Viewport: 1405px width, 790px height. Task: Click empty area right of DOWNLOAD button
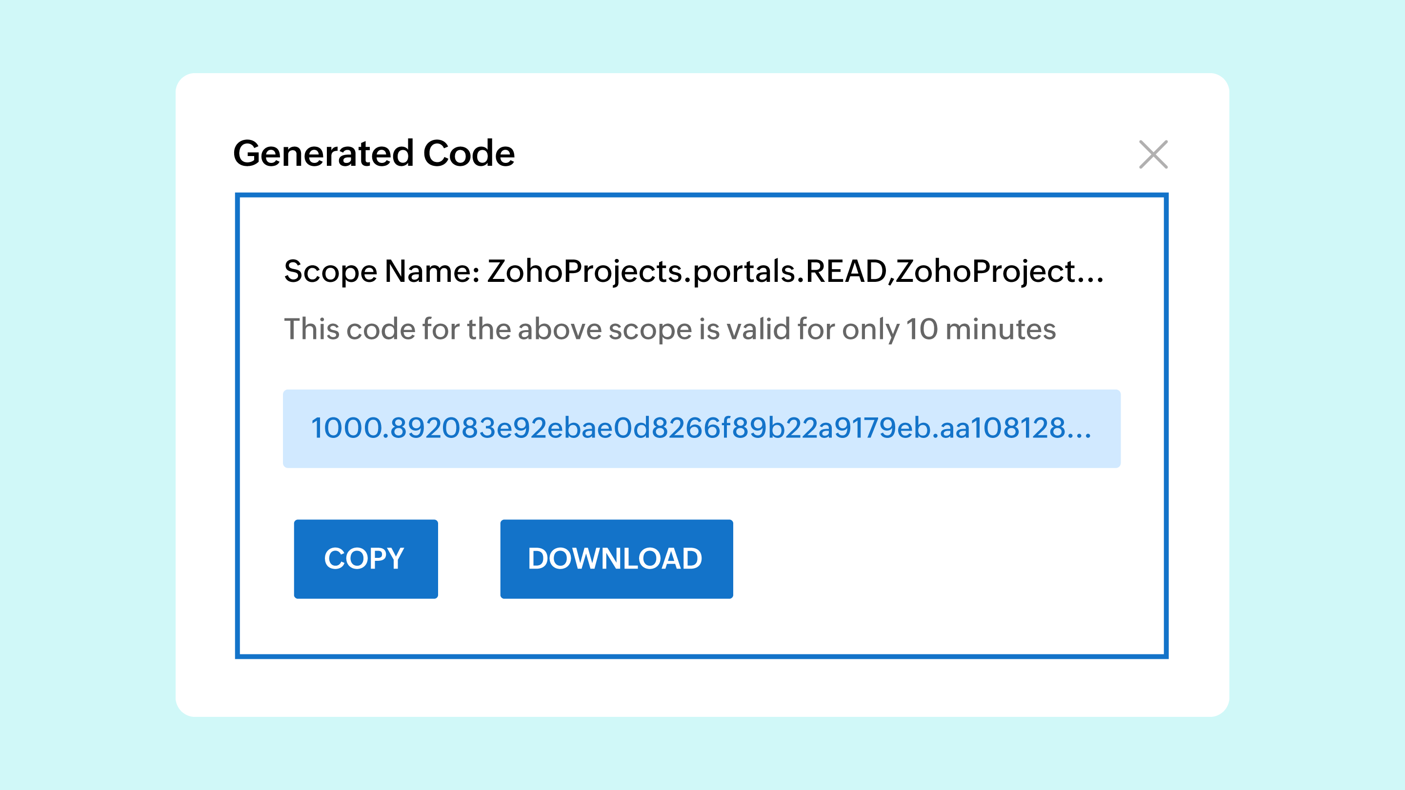pyautogui.click(x=943, y=559)
